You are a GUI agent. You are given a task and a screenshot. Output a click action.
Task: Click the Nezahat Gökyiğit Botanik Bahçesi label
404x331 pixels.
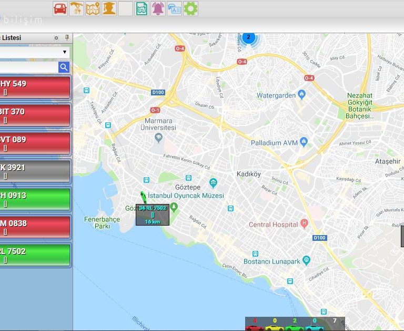[x=360, y=105]
